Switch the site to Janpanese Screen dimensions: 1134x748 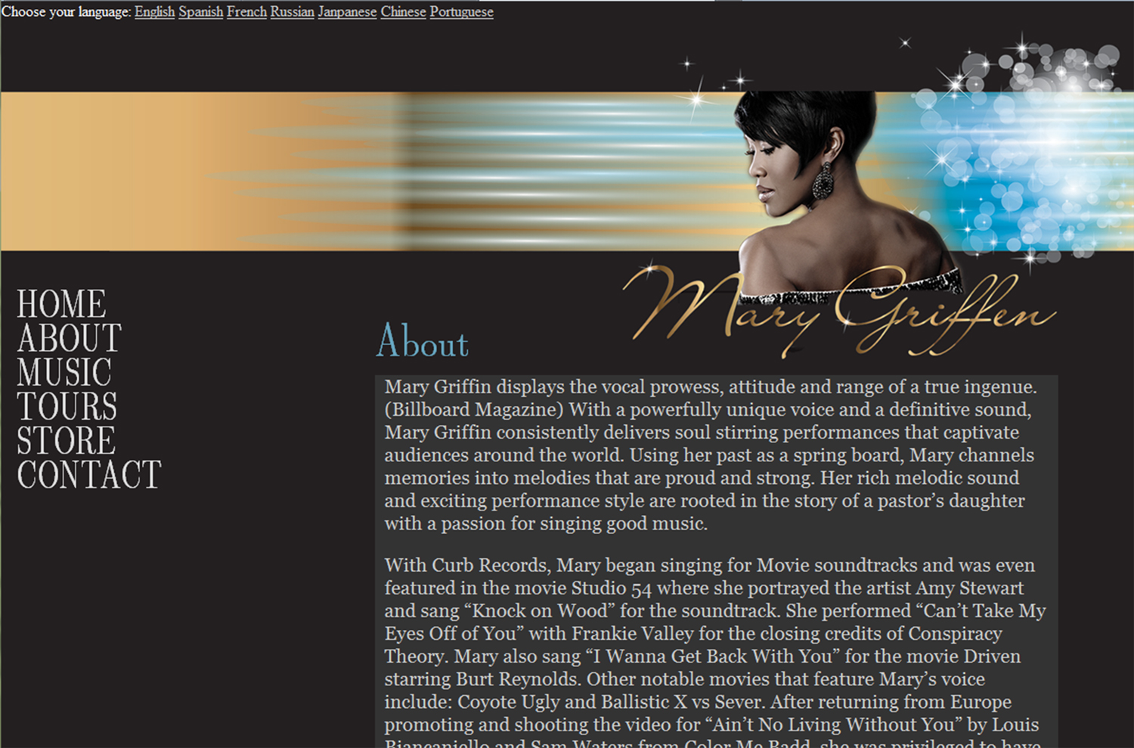click(347, 12)
